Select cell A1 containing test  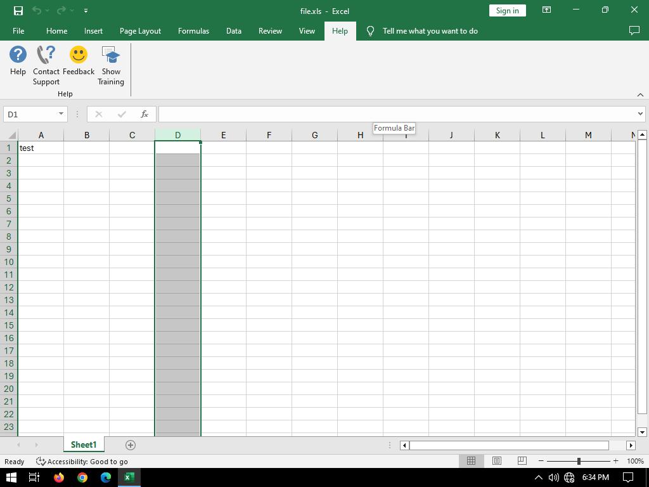[x=41, y=148]
